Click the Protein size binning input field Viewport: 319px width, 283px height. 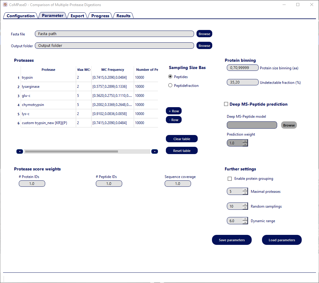[243, 68]
